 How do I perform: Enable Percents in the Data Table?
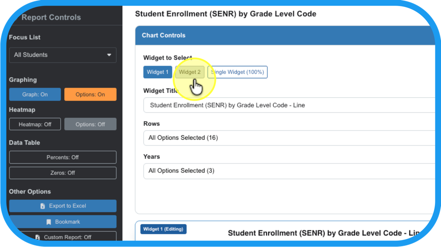point(63,157)
